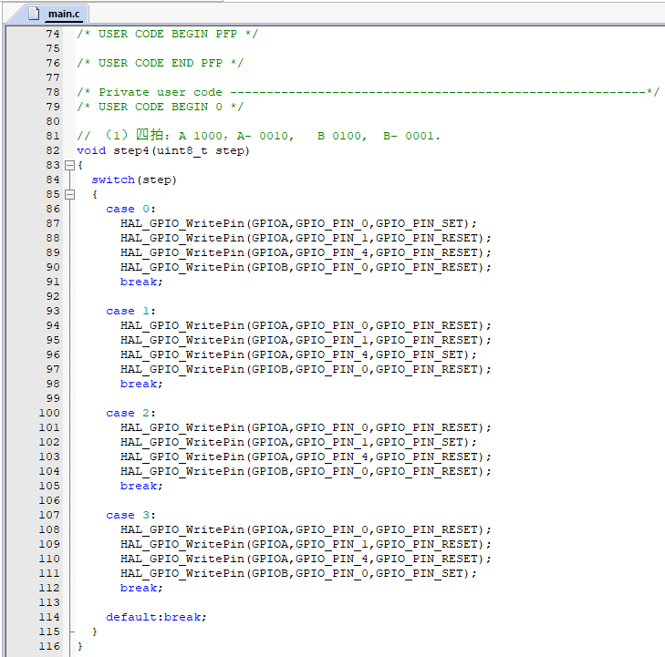The width and height of the screenshot is (665, 657).
Task: Click 'default:break;' statement
Action: pos(156,617)
